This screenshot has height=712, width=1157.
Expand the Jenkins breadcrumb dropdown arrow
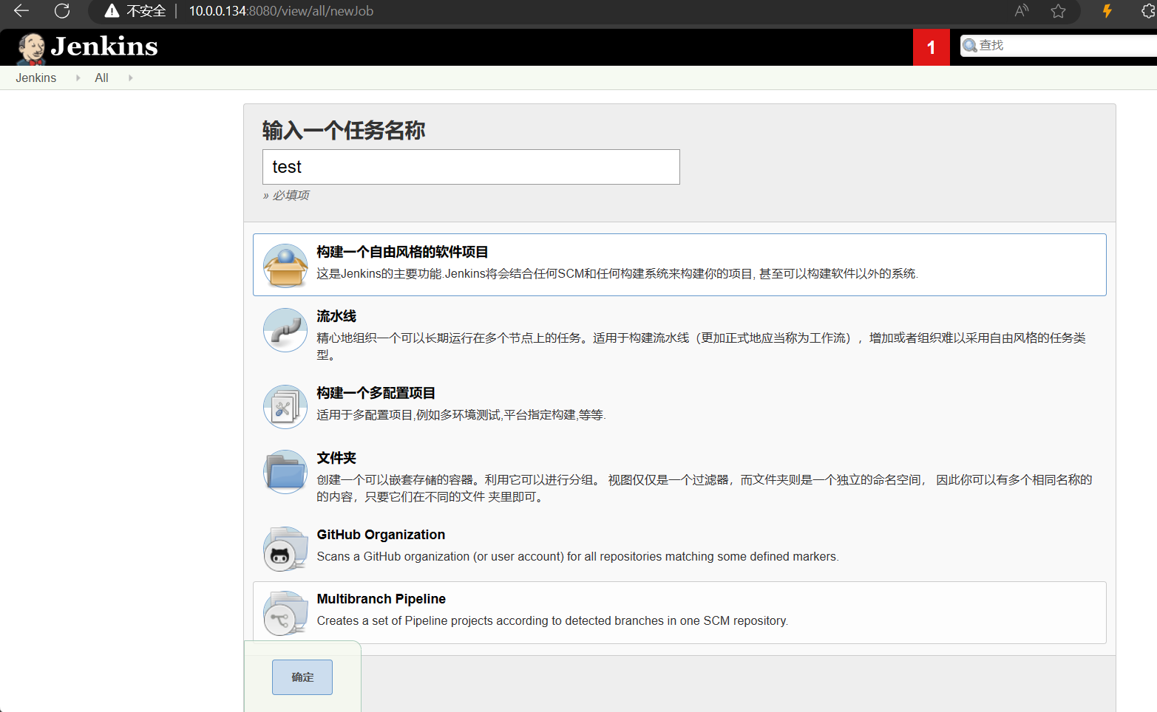[78, 78]
